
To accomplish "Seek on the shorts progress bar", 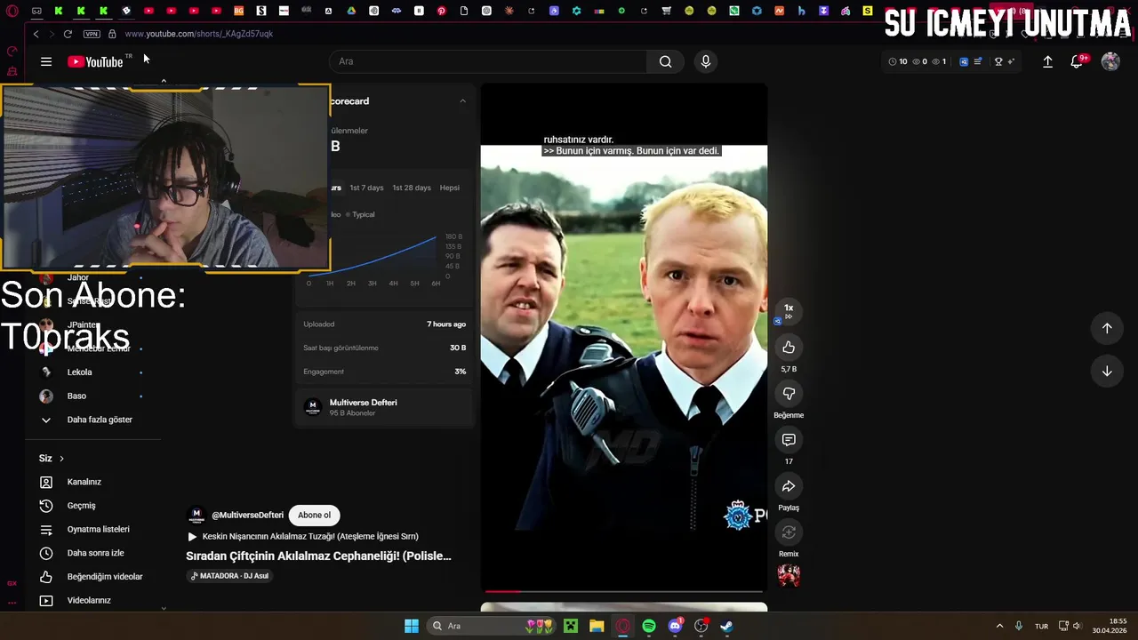I will pos(623,591).
